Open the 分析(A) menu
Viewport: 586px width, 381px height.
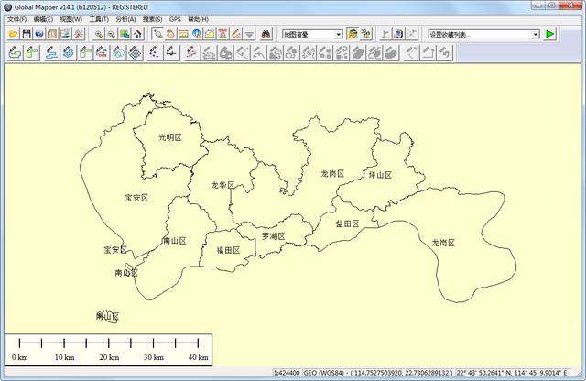click(125, 18)
